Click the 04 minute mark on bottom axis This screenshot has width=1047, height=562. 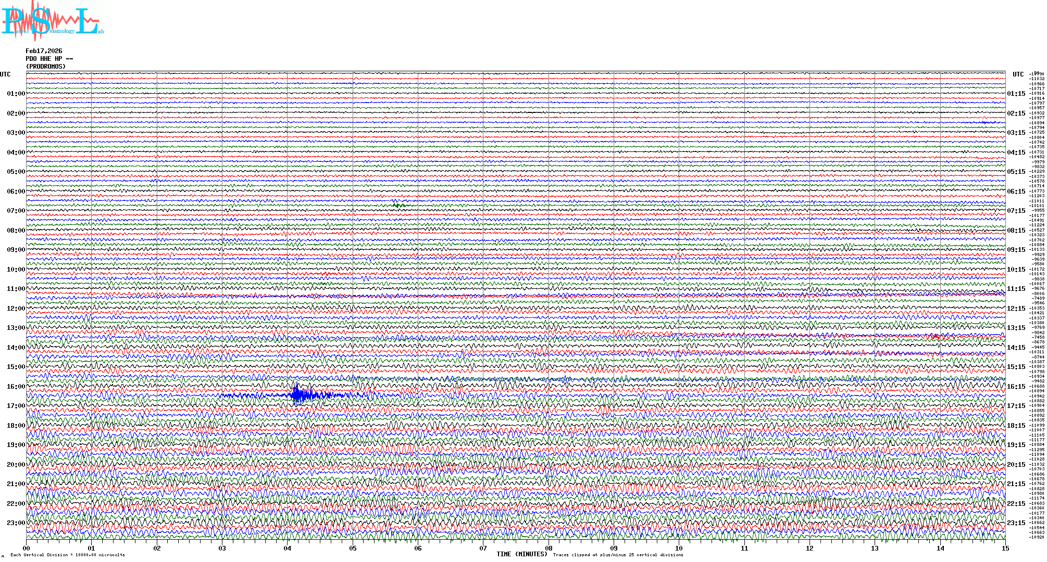[288, 548]
